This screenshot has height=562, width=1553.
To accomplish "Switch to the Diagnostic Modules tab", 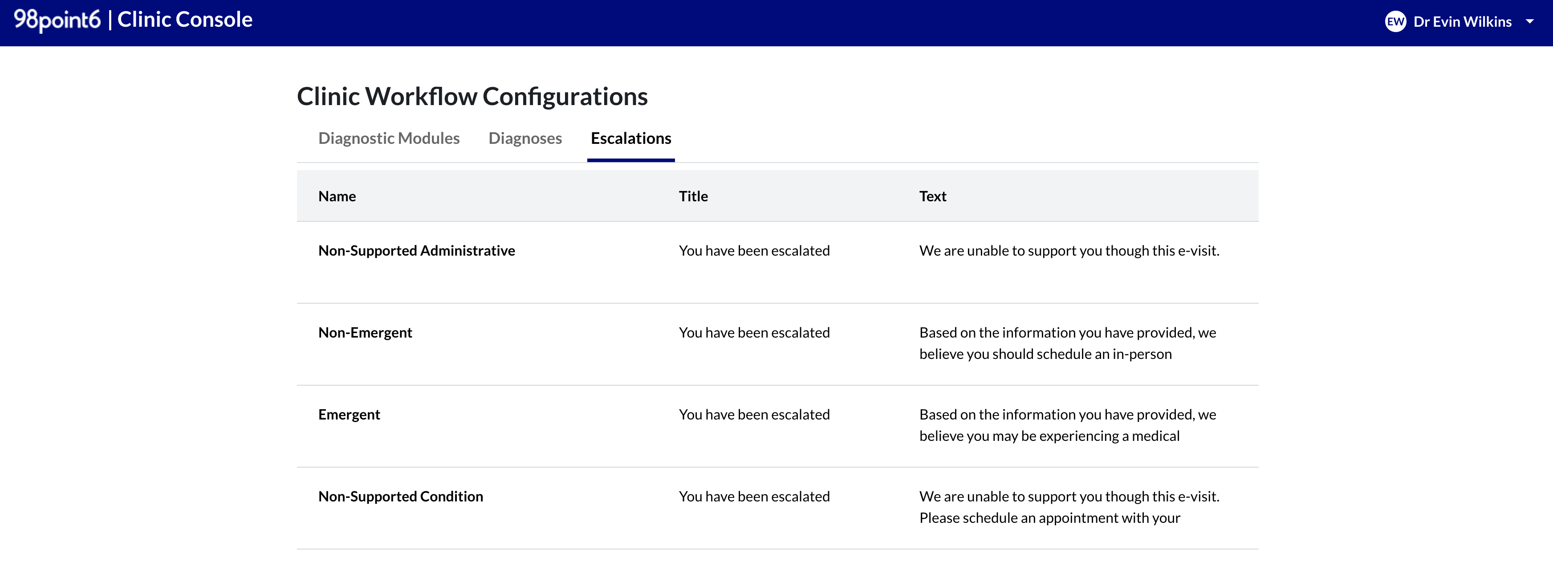I will (389, 138).
